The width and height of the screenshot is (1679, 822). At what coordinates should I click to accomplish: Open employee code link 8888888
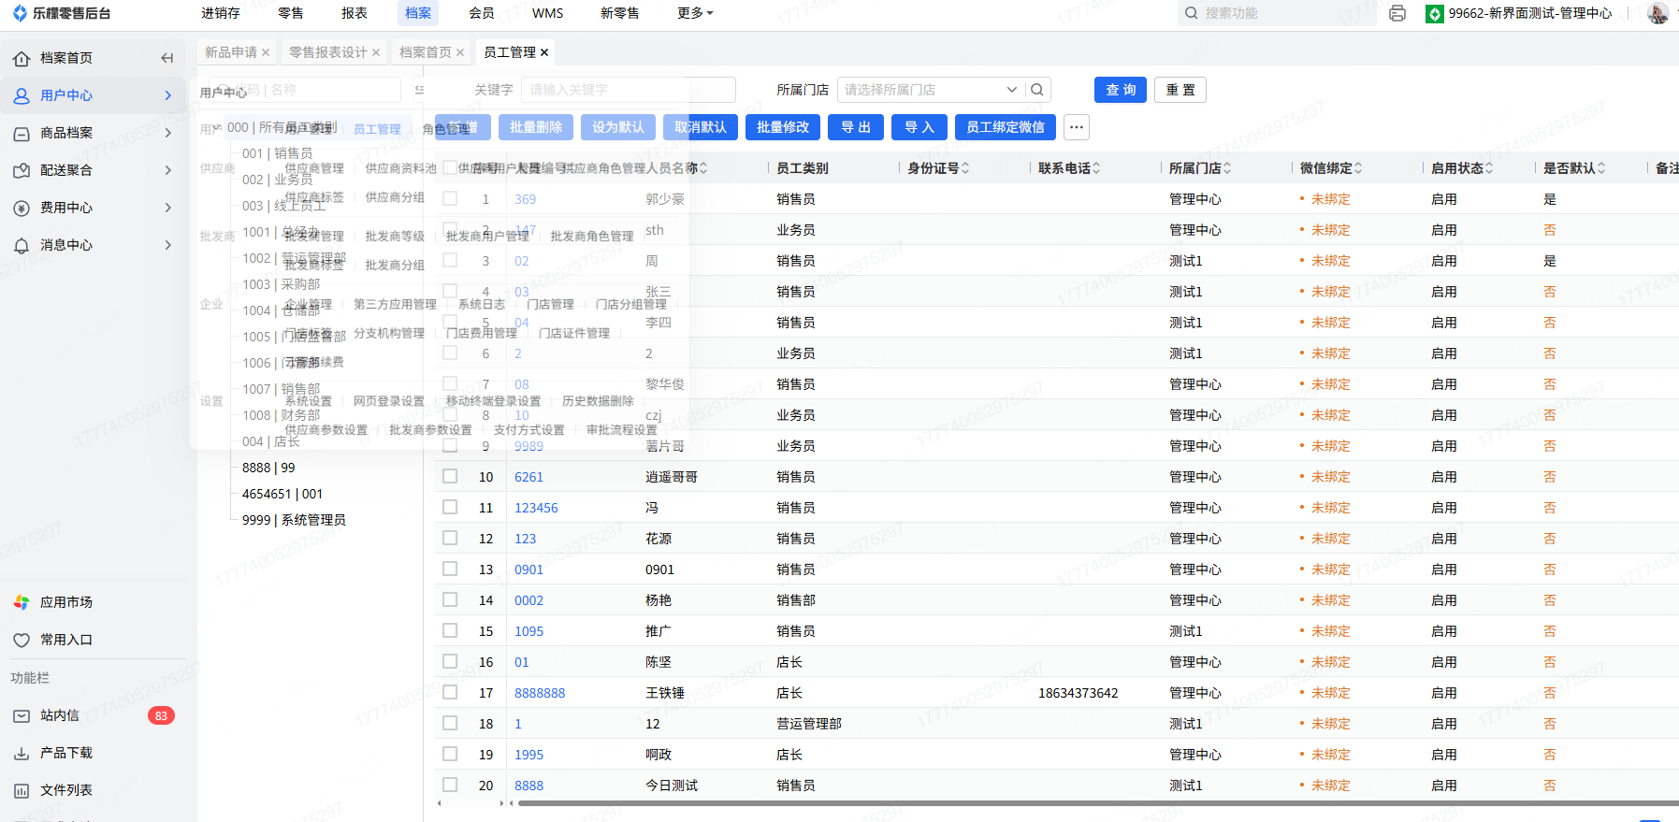(540, 693)
